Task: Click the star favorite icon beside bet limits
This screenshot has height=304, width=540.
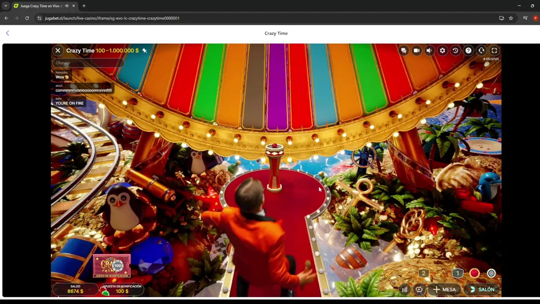Action: click(144, 51)
